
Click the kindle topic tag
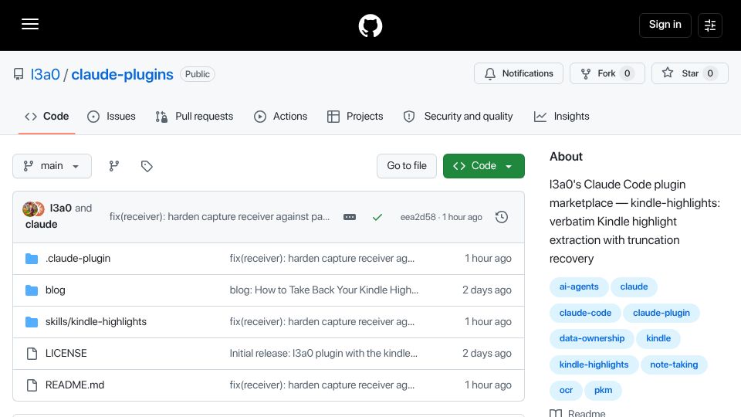point(658,338)
